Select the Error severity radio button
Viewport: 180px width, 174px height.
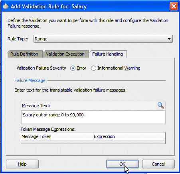click(x=73, y=68)
